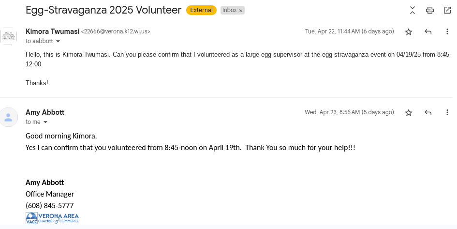Collapse all messages in the thread

[x=413, y=10]
